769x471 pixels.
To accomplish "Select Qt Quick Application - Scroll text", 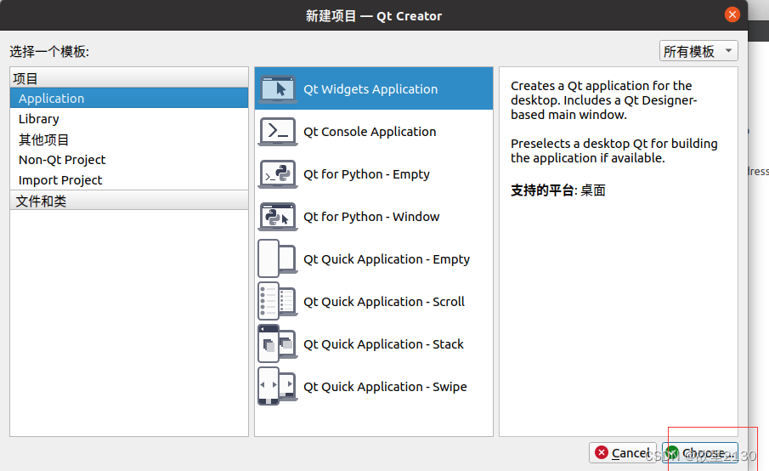I will point(384,302).
